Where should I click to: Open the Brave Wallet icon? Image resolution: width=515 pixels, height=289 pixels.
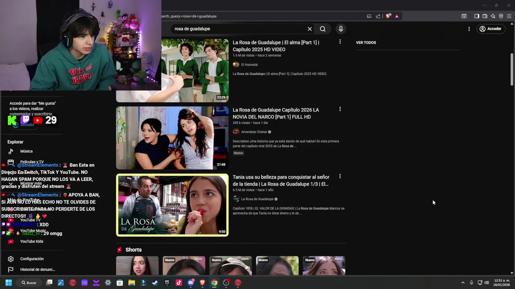pyautogui.click(x=485, y=16)
